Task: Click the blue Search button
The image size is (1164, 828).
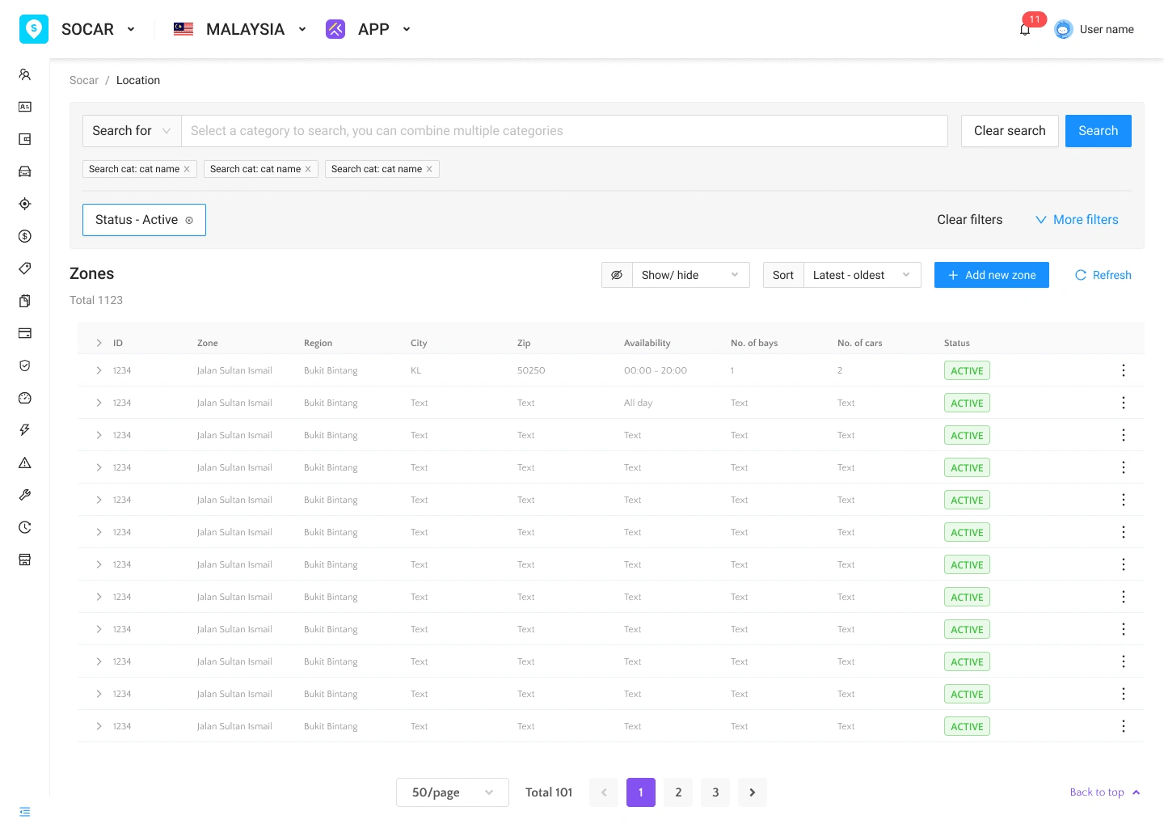Action: click(x=1098, y=131)
